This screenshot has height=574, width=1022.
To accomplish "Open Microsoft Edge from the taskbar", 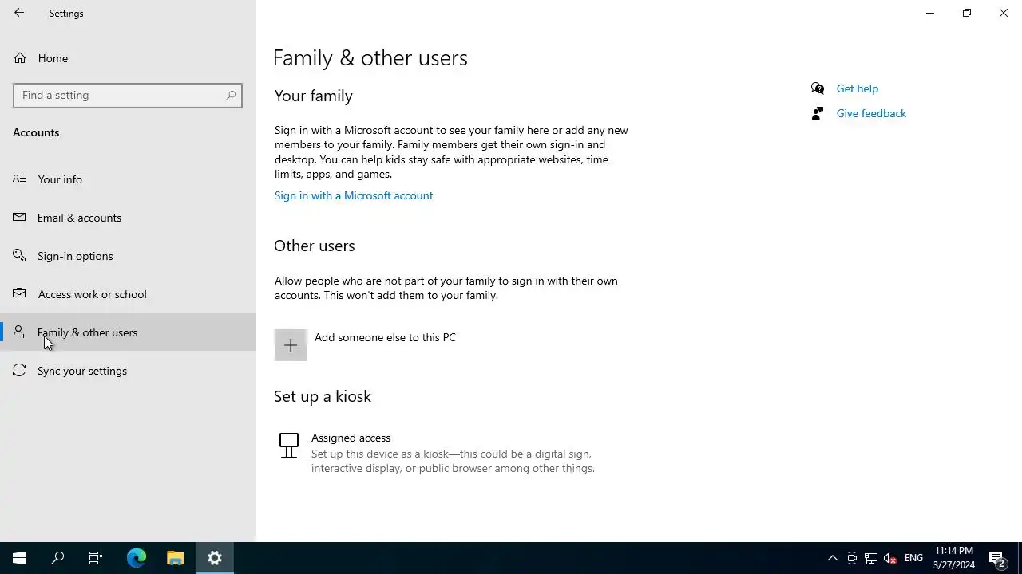I will (x=137, y=558).
